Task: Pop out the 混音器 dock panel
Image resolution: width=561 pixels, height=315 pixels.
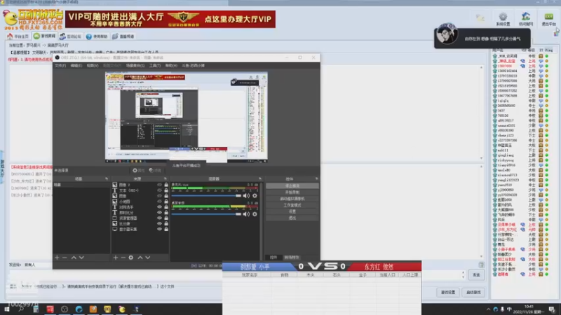Action: coord(260,178)
